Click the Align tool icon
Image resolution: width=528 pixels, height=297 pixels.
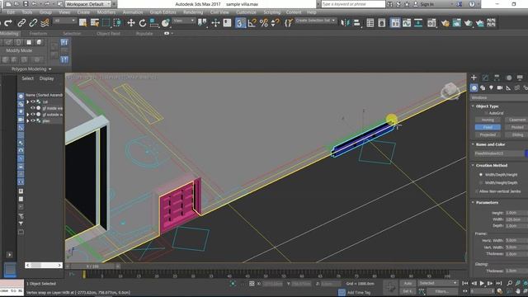coord(356,23)
